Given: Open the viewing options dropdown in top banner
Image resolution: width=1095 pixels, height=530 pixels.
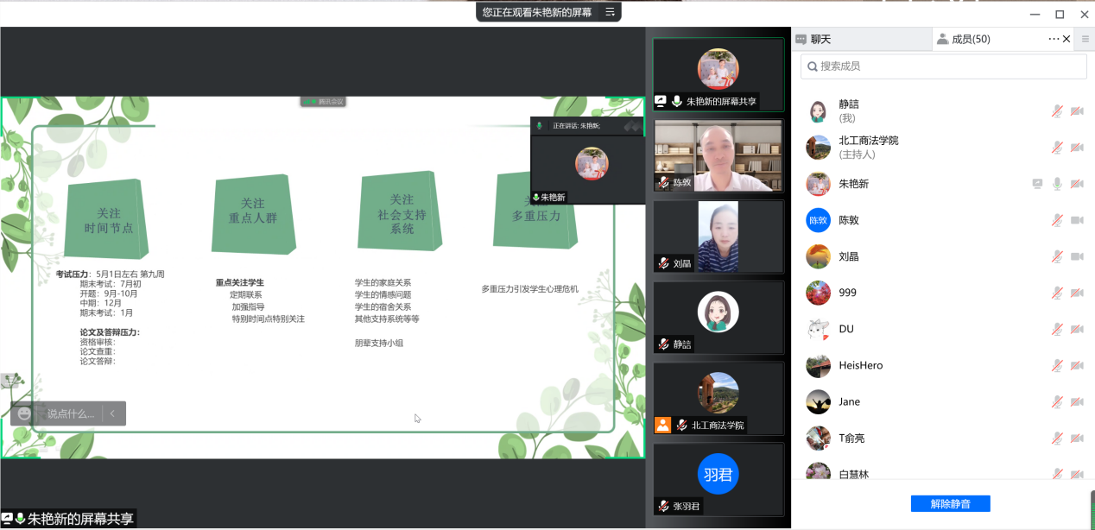Looking at the screenshot, I should pos(610,12).
